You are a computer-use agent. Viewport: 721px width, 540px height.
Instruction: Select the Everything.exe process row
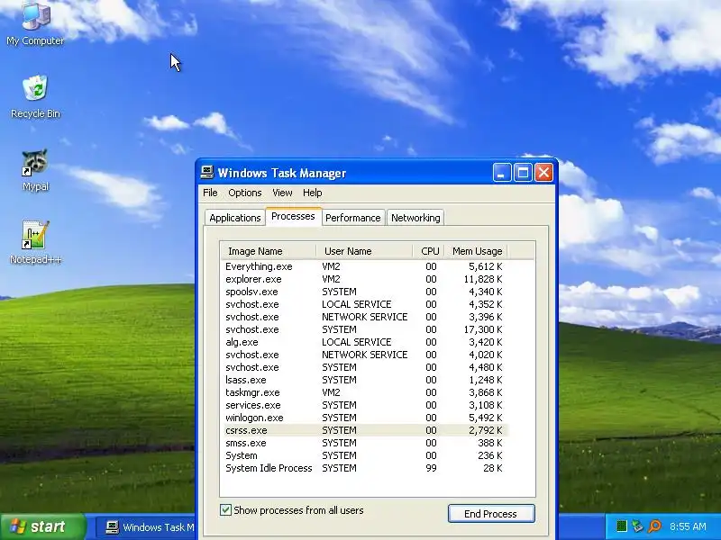pos(364,266)
